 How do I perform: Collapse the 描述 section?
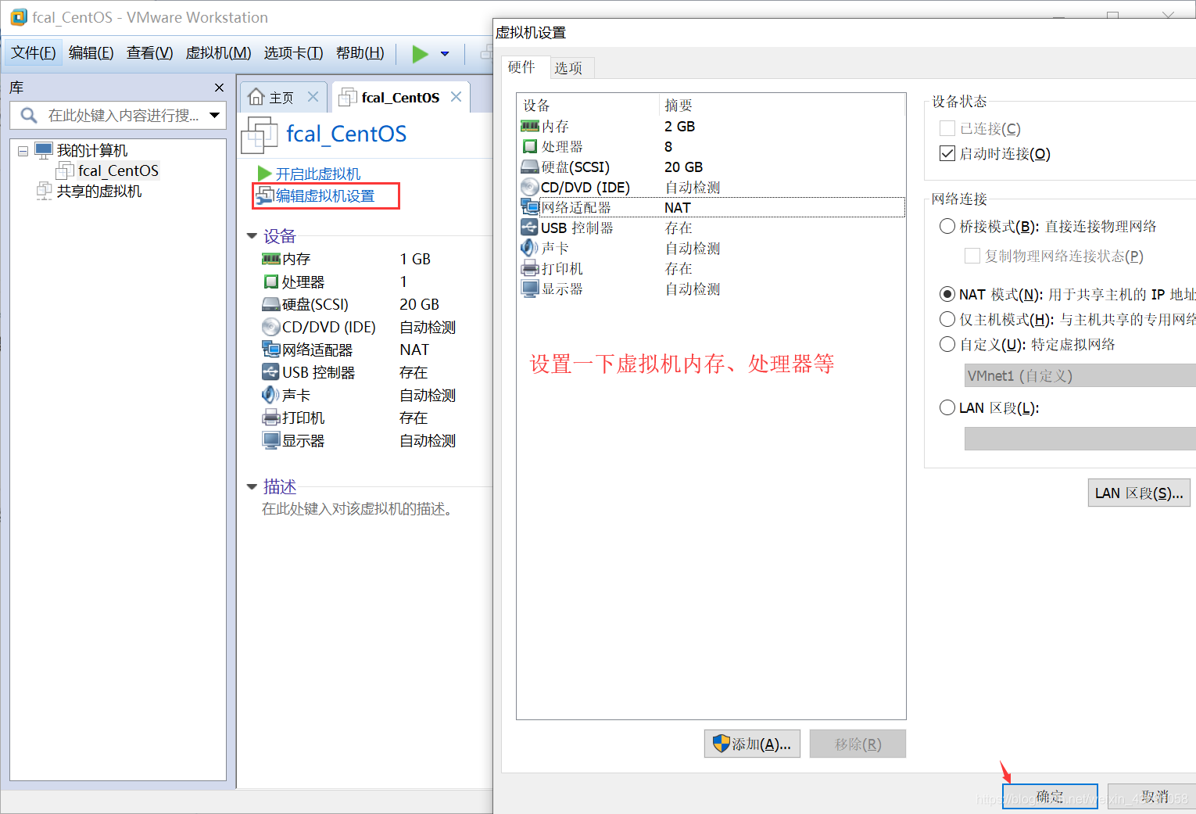click(x=252, y=486)
